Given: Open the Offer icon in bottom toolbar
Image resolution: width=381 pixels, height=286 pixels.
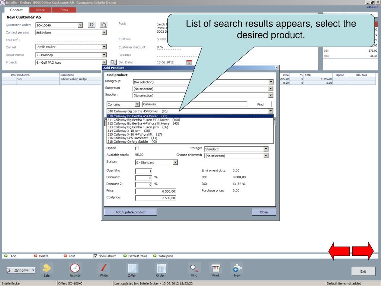Looking at the screenshot, I should (x=133, y=268).
